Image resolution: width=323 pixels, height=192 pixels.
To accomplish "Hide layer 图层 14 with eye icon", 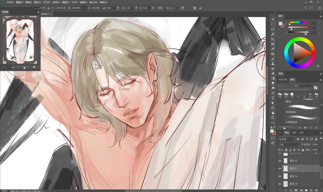I will [x=280, y=184].
